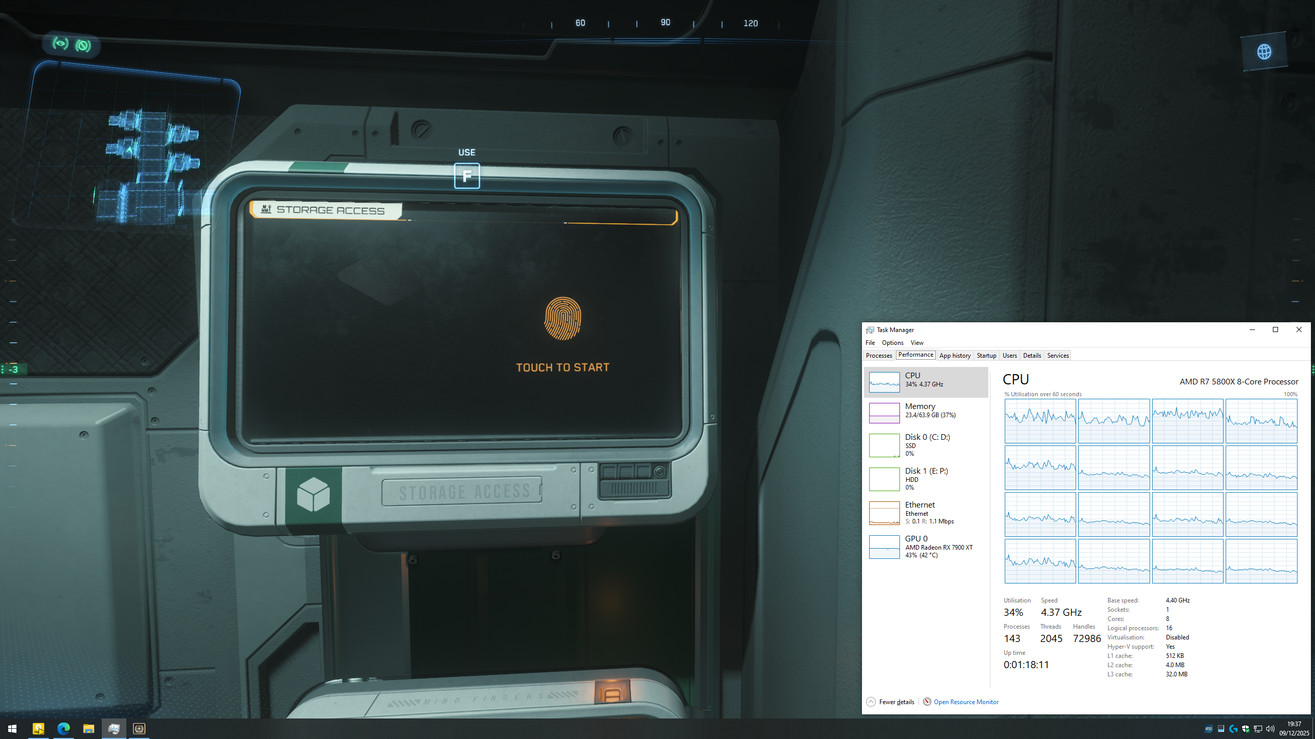
Task: Select GPU 0 performance entry
Action: 926,547
